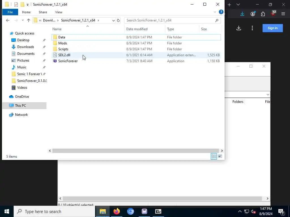Show hidden system tray icons

(240, 211)
